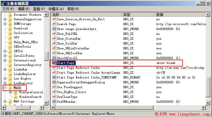The image size is (212, 117).
Task: Click the 0x00000001 (1) data value
Action: pyautogui.click(x=168, y=58)
